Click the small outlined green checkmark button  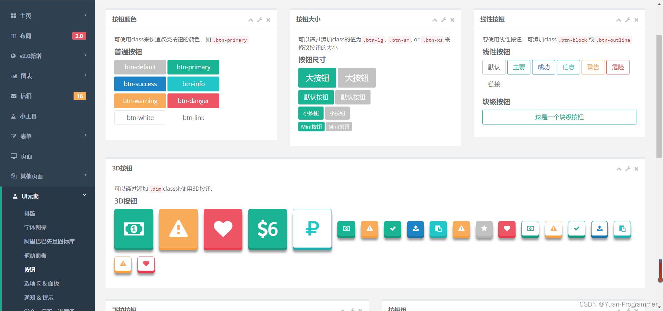(x=577, y=229)
